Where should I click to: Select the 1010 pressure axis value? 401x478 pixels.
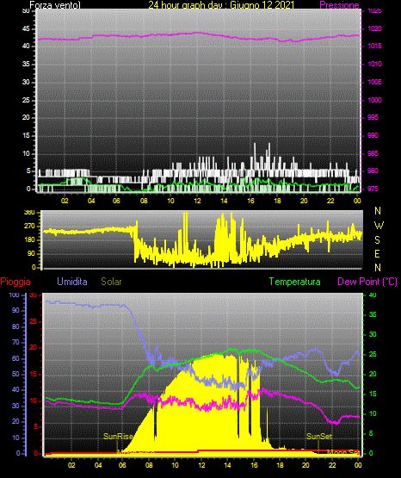(375, 64)
